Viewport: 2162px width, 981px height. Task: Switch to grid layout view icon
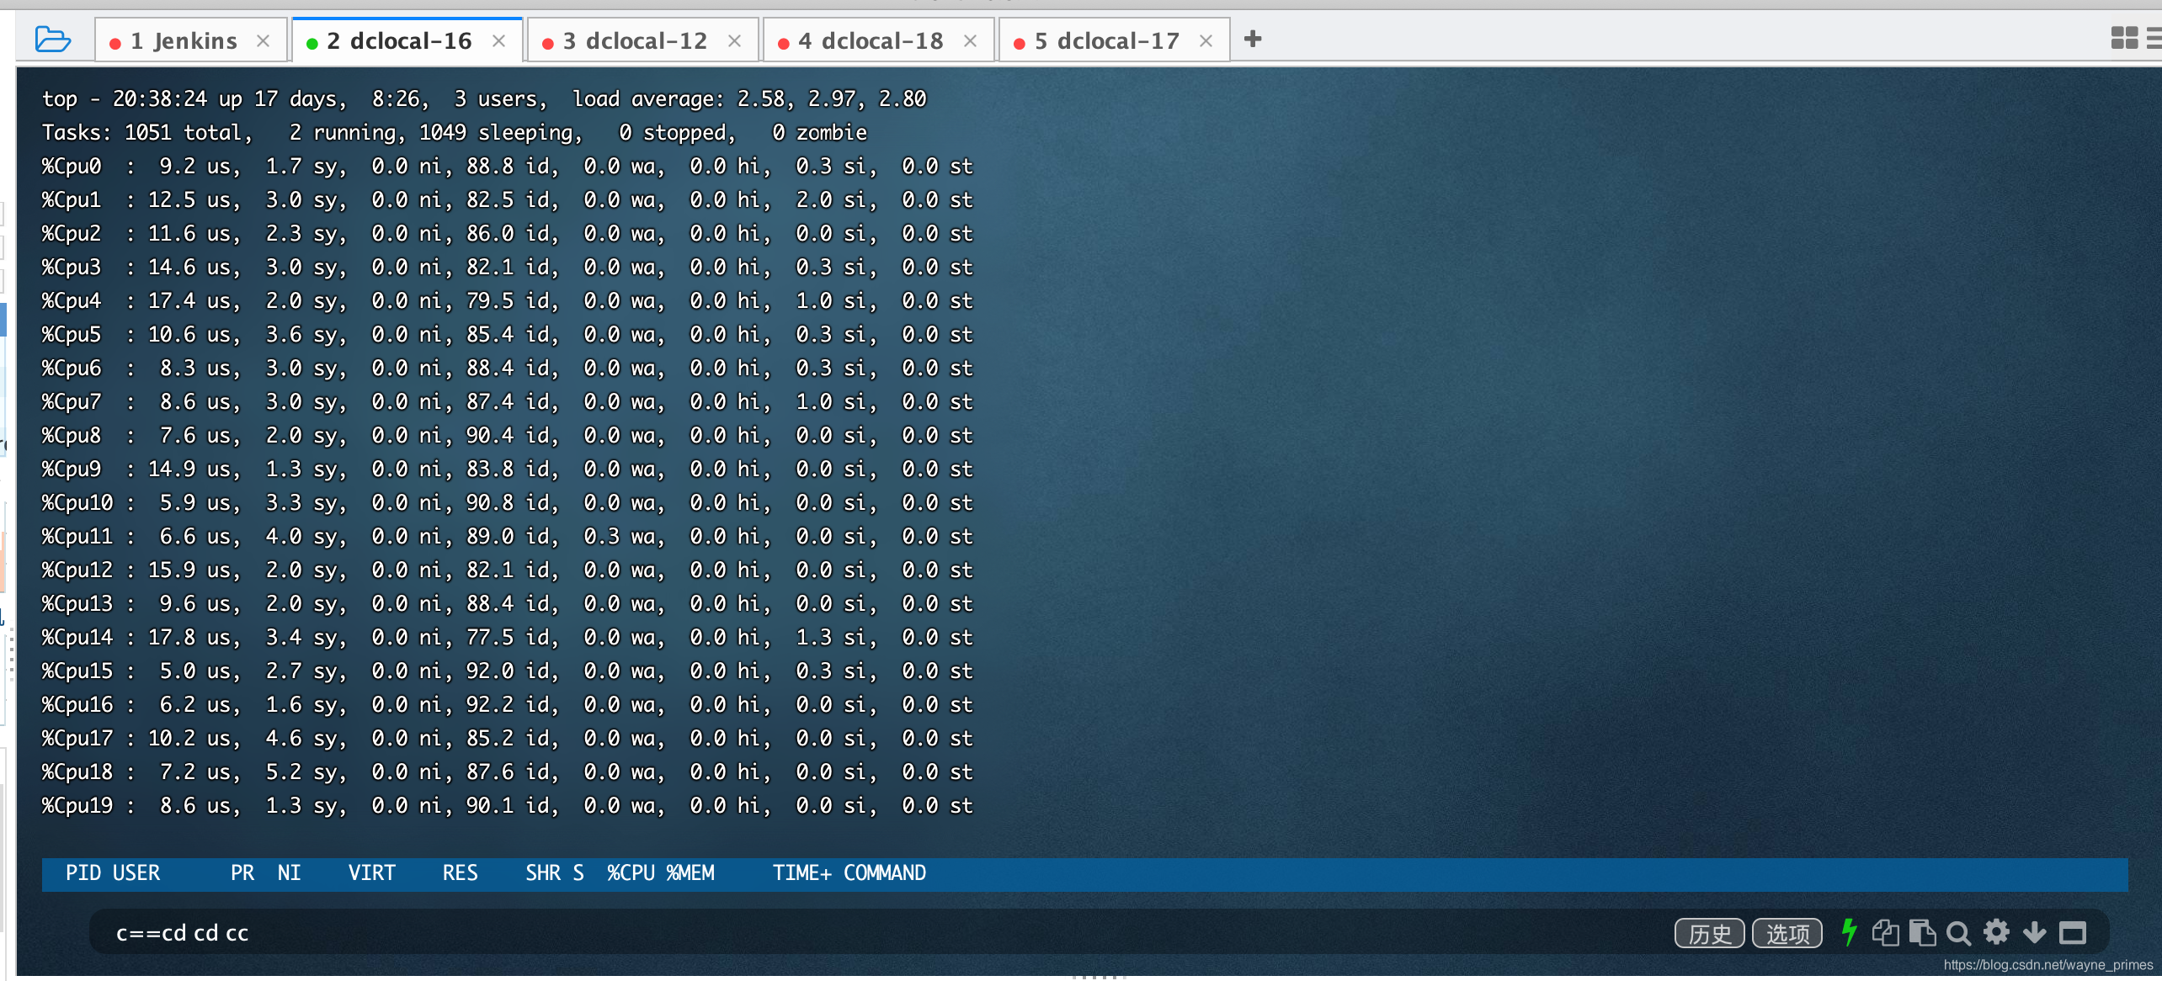click(x=2123, y=38)
